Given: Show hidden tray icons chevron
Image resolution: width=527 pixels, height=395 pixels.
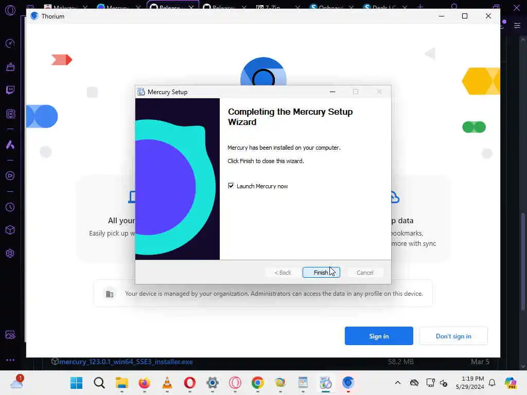Looking at the screenshot, I should click(x=398, y=383).
